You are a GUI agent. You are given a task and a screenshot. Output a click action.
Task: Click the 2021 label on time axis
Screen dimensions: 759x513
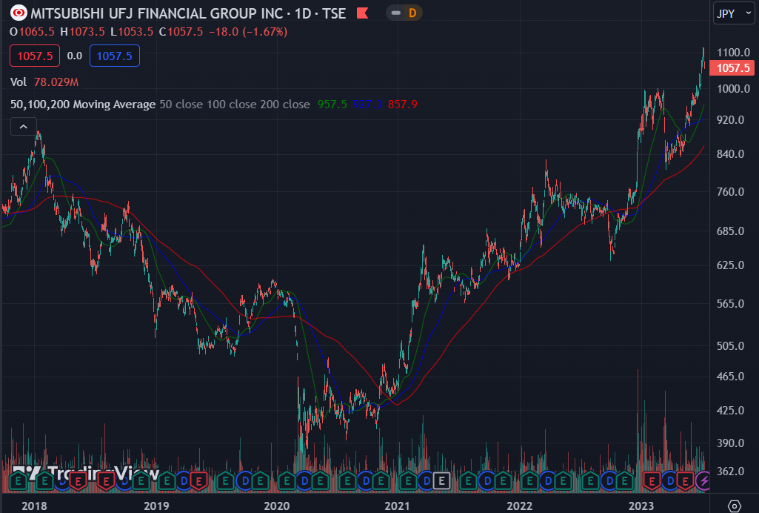coord(397,506)
